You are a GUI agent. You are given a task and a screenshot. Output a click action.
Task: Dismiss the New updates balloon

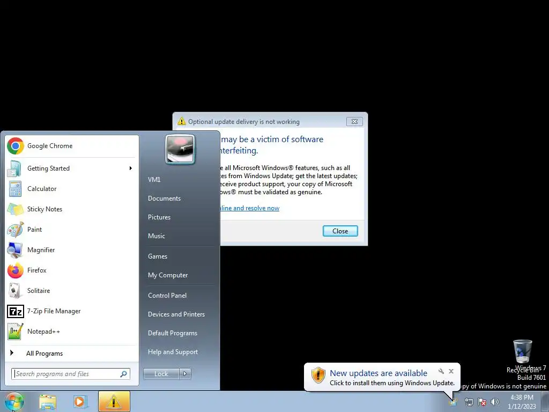(x=451, y=371)
